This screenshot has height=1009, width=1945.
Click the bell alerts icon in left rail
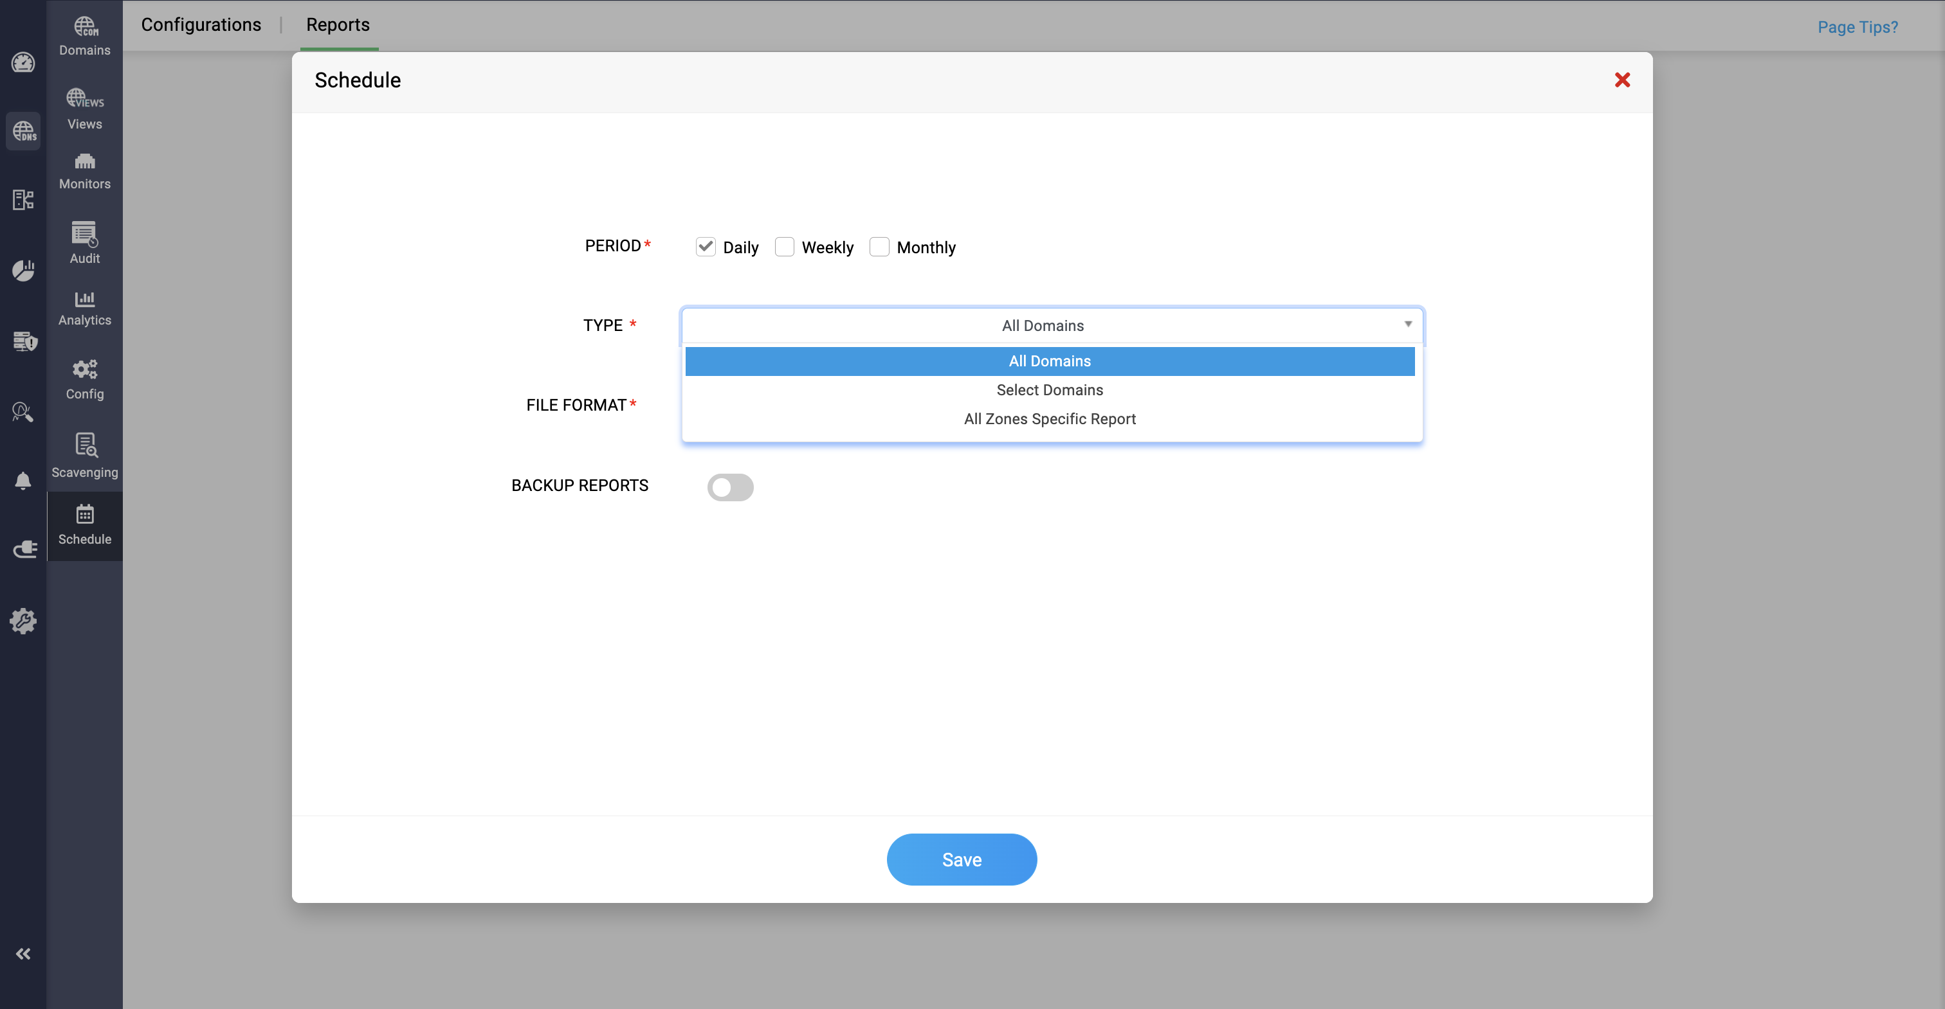23,481
